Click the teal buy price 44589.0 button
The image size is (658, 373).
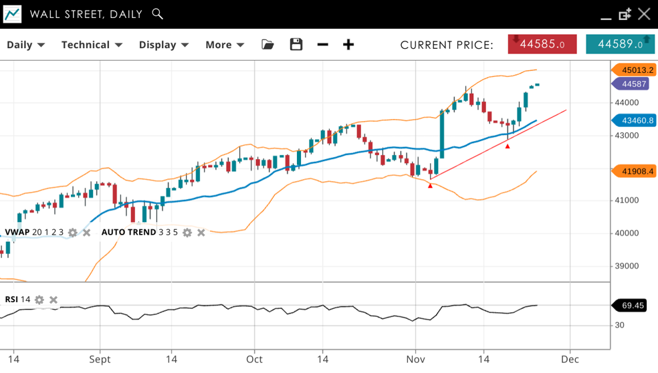pos(620,44)
